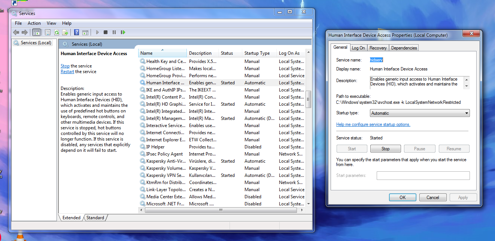Click the Resume button
Screen dimensions: 495x241
pos(454,149)
